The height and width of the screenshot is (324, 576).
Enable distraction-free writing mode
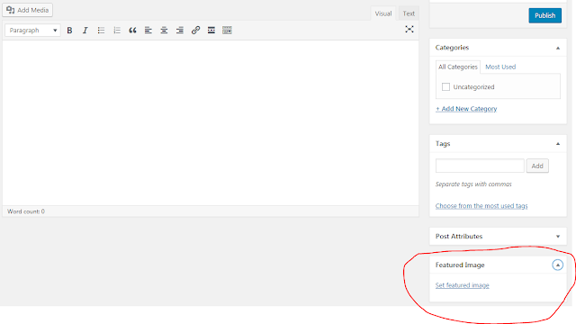409,30
